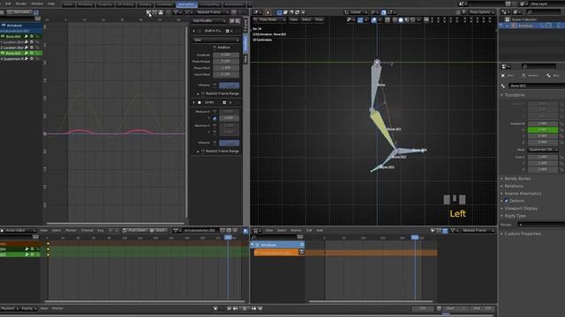This screenshot has width=565, height=317.
Task: Open the Quaternion rotation mode dropdown
Action: point(543,150)
